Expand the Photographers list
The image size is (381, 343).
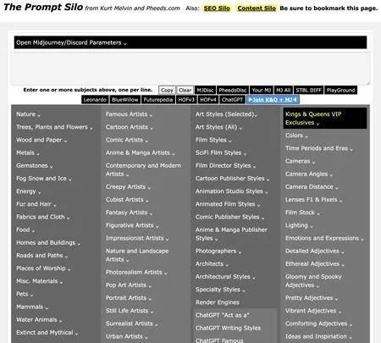click(x=218, y=252)
